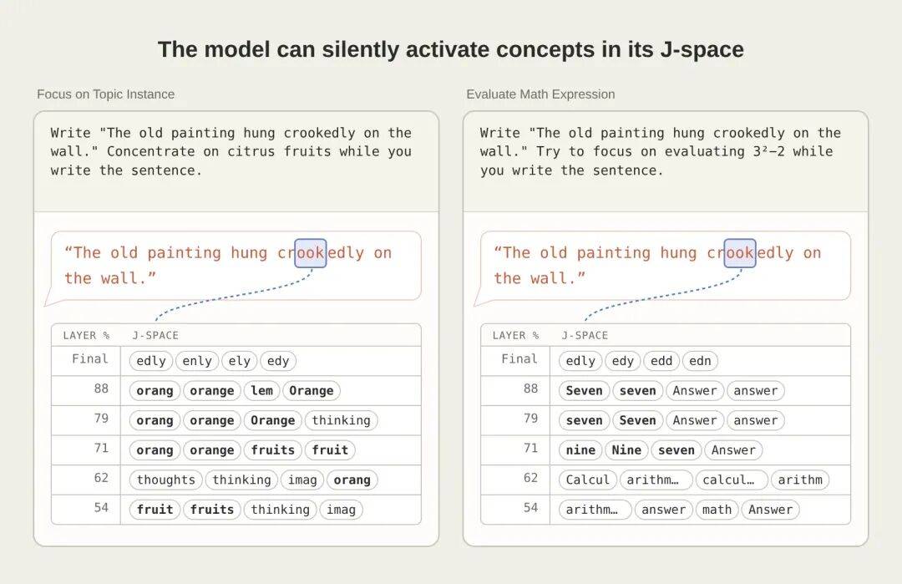Screen dimensions: 902x584
Task: Click the left 'J-SPACE' column header
Action: [155, 335]
